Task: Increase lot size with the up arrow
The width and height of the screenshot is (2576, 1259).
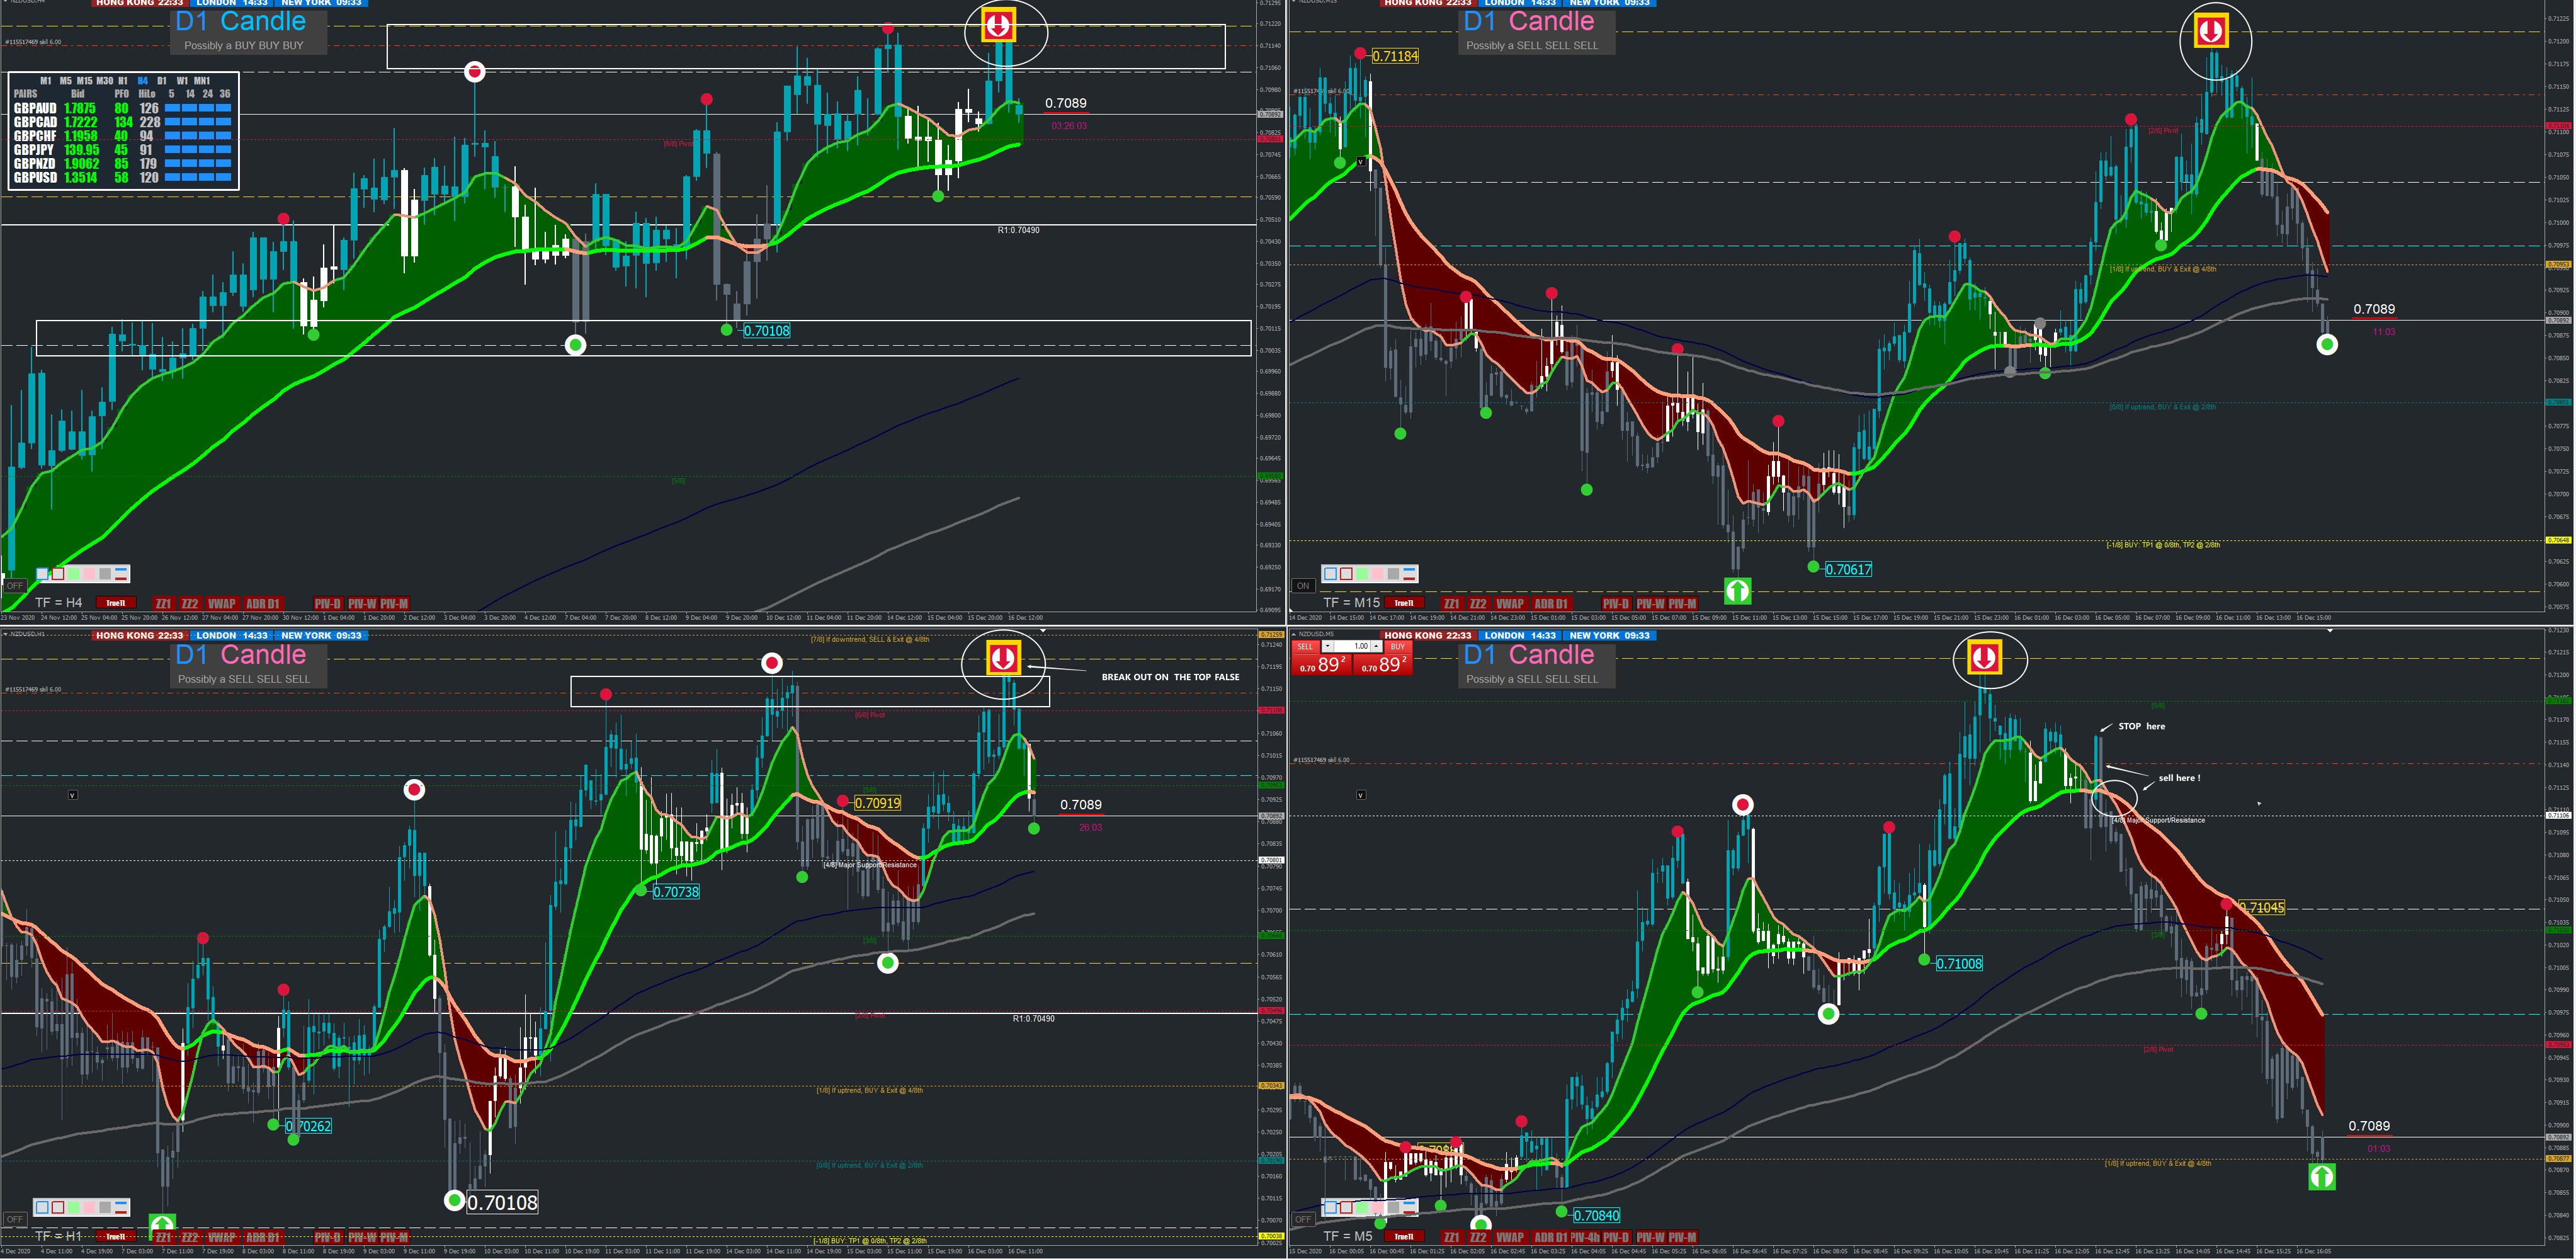Action: (x=1376, y=646)
